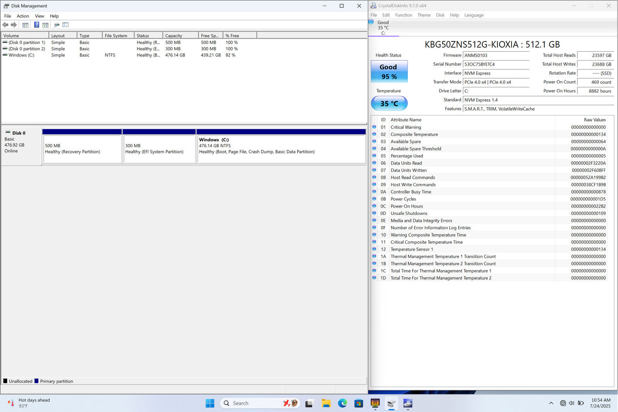Click drive icon next to Windows (C:) volume
The image size is (618, 412).
5,55
